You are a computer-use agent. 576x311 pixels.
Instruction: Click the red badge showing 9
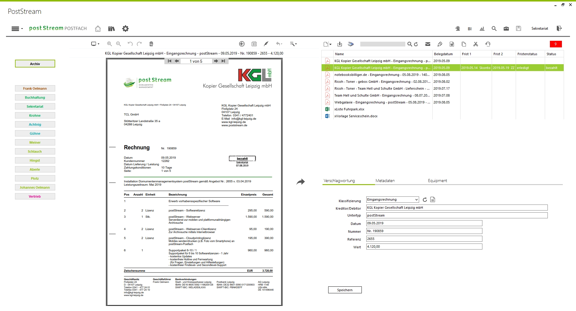[556, 44]
